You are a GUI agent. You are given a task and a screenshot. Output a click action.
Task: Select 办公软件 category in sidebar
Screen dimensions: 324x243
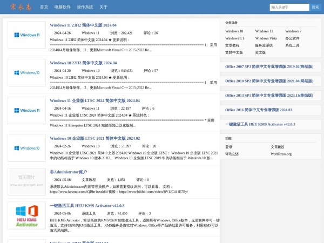tap(292, 38)
